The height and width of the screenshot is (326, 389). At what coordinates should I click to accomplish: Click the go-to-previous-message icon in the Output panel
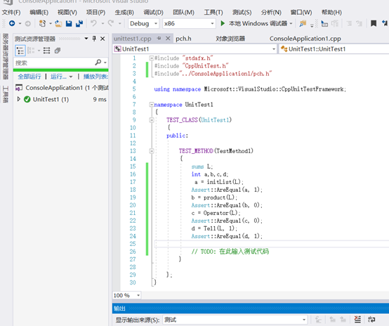pos(332,320)
